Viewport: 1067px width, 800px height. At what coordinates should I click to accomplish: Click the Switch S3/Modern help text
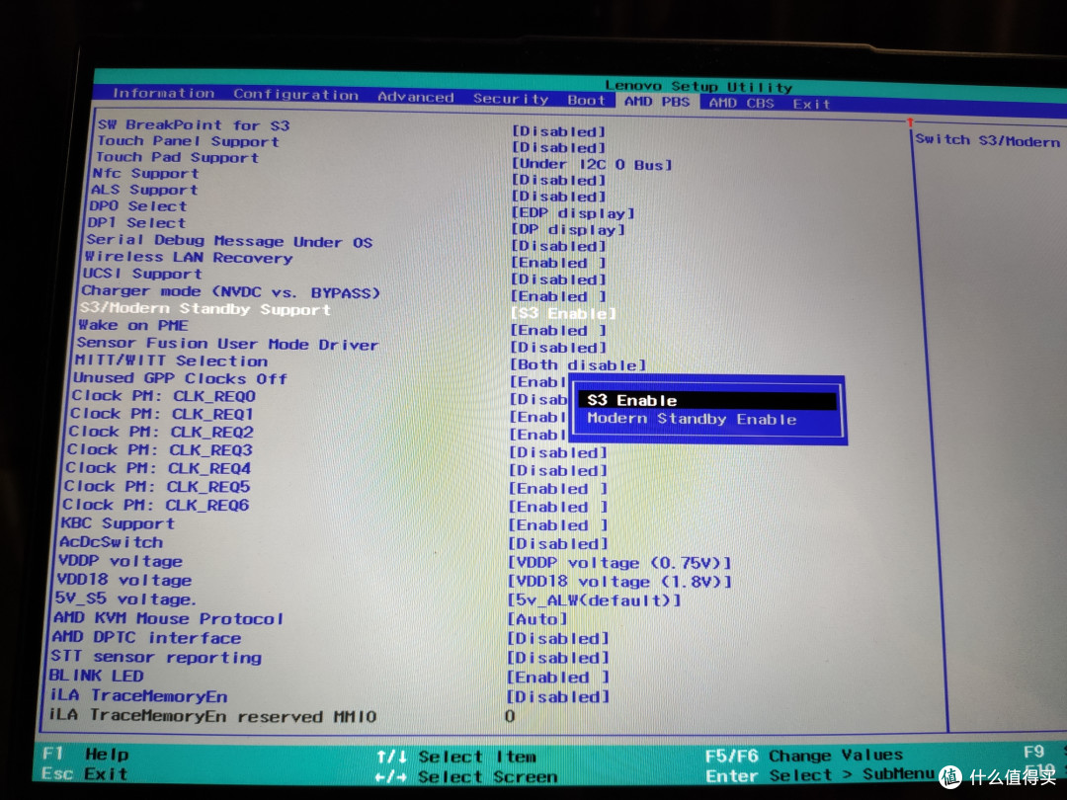pyautogui.click(x=987, y=140)
